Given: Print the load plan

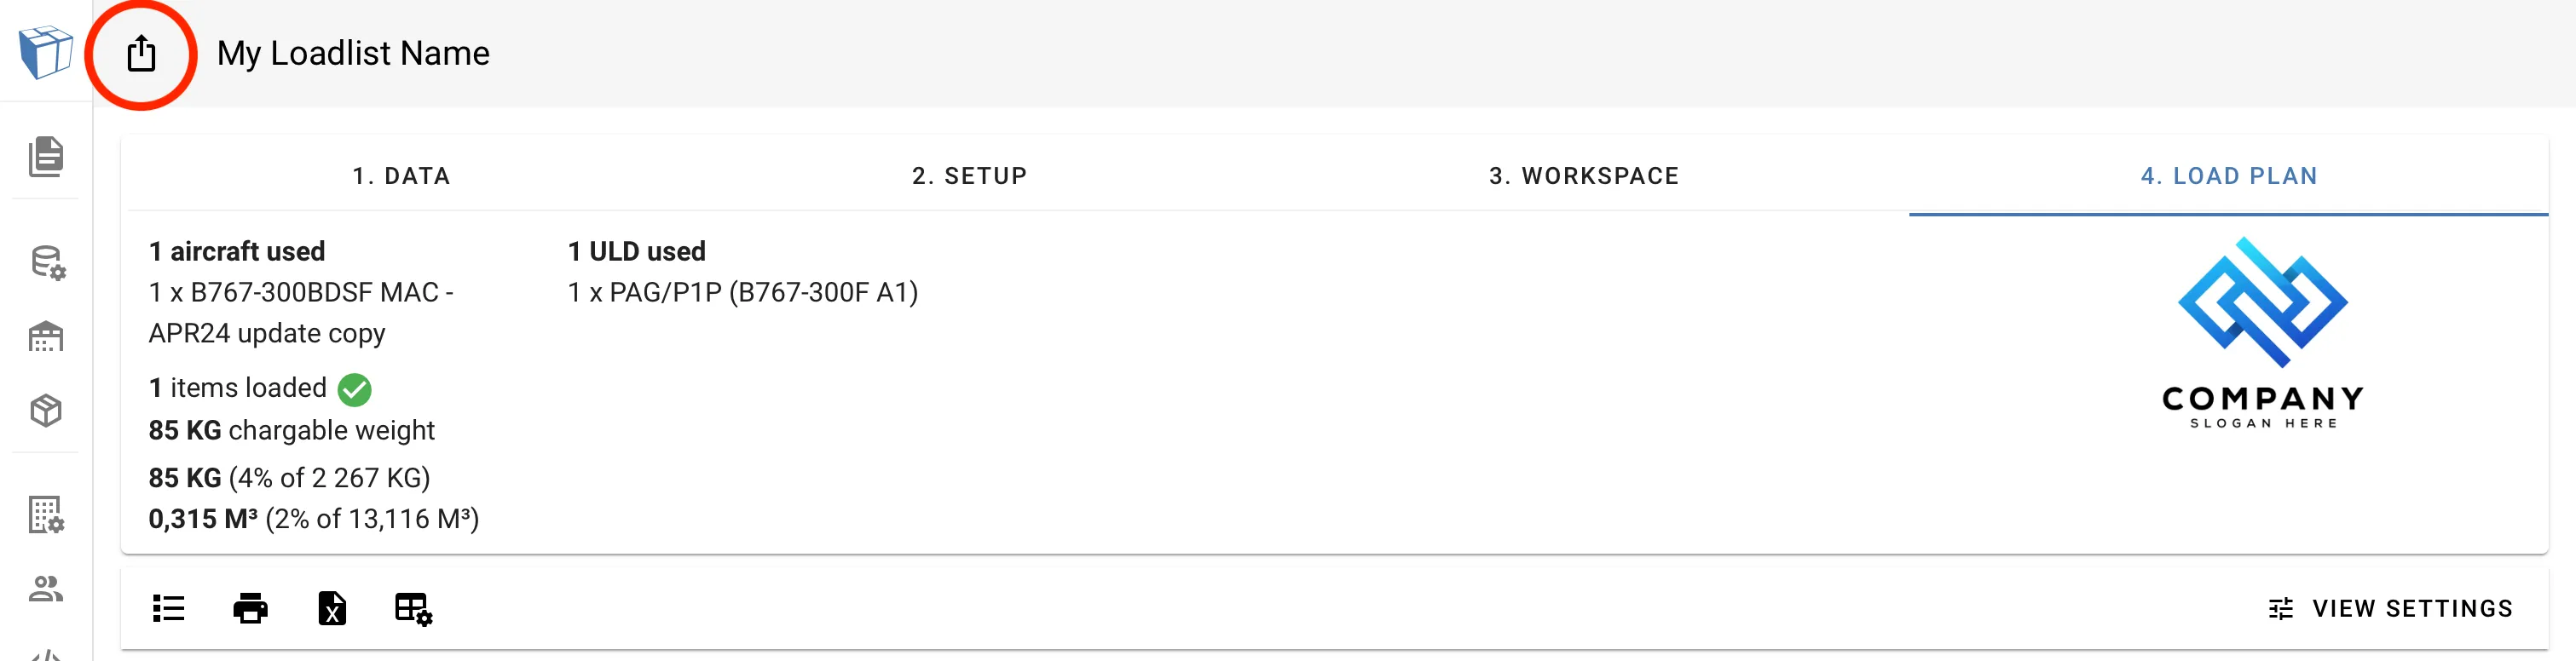Looking at the screenshot, I should pos(249,608).
